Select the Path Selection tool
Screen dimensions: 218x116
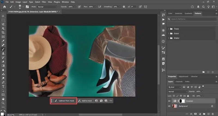(x=3, y=91)
